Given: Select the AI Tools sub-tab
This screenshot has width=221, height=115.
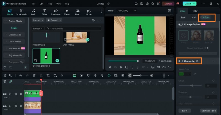Looking at the screenshot, I should pyautogui.click(x=206, y=18).
